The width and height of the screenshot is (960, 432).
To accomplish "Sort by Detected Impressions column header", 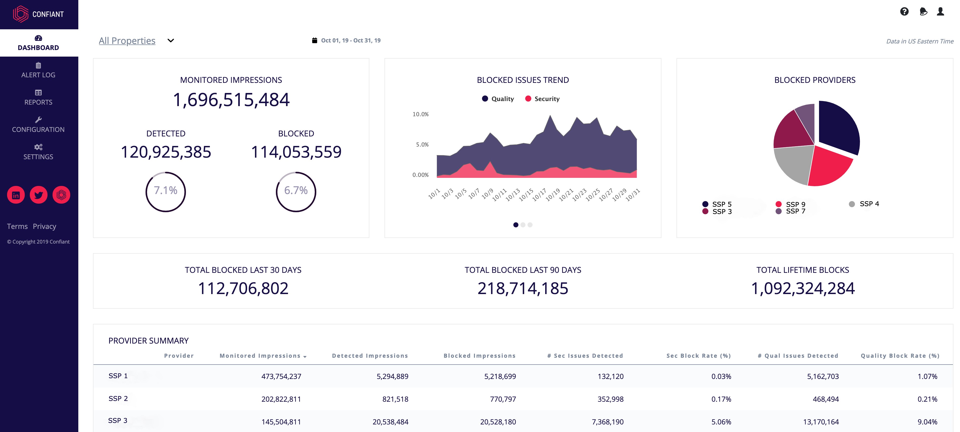I will coord(370,356).
